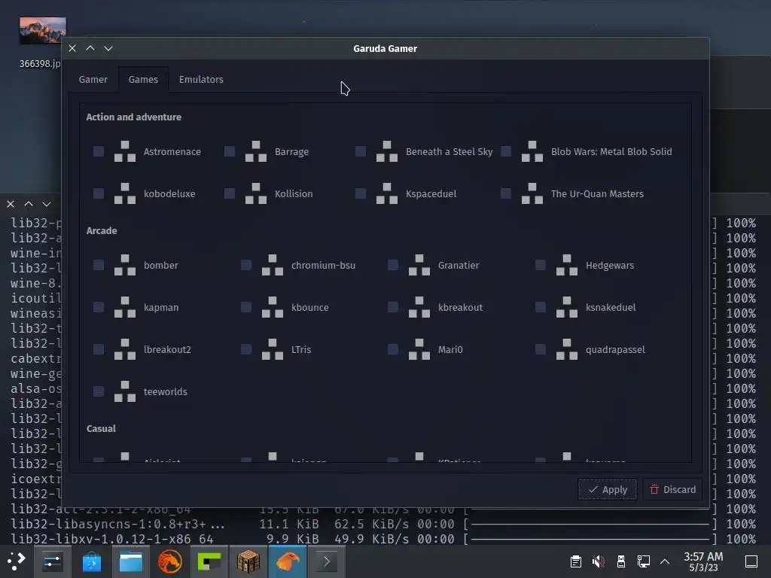Click the Granatier package icon
The width and height of the screenshot is (771, 578).
419,265
